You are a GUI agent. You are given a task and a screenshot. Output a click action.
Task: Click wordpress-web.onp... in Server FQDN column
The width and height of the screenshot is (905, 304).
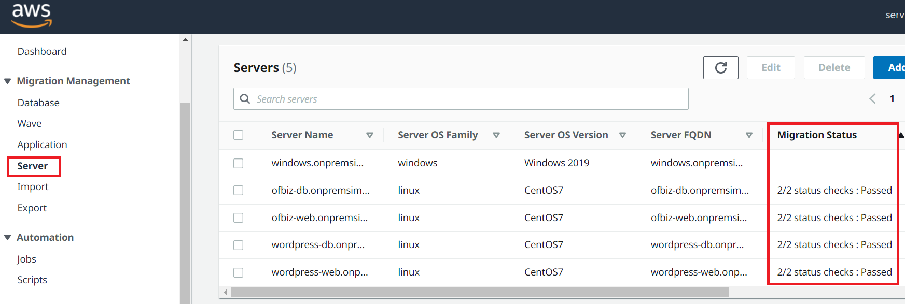699,272
